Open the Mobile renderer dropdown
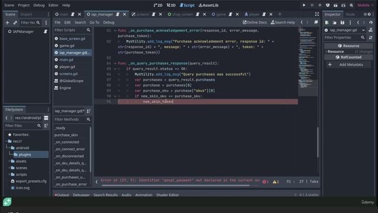The height and width of the screenshot is (213, 378). click(x=365, y=5)
